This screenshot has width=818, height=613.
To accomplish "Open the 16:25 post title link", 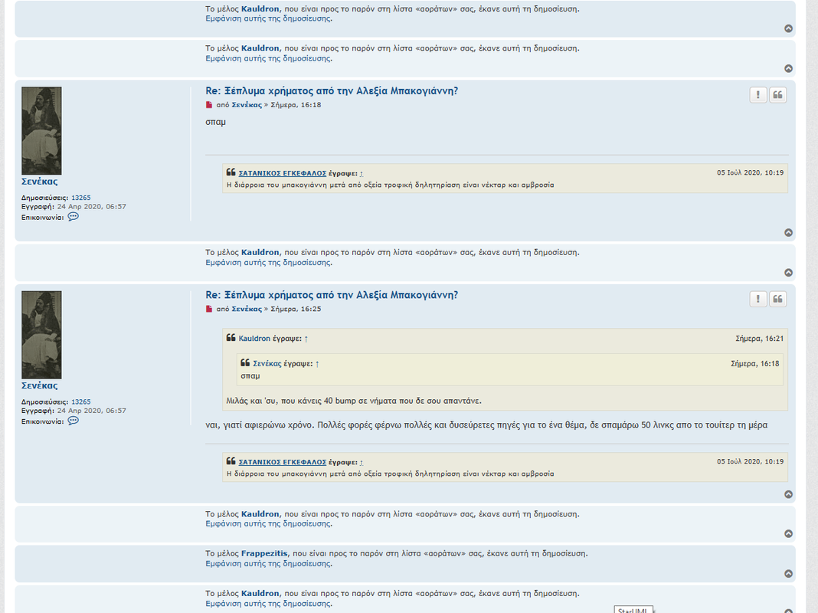I will point(332,295).
